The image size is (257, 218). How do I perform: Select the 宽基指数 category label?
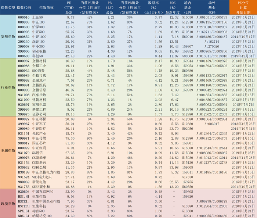click(x=8, y=37)
